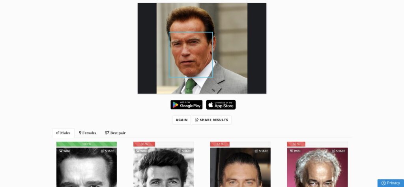The width and height of the screenshot is (404, 187).
Task: Open the Privacy settings button
Action: tap(391, 183)
